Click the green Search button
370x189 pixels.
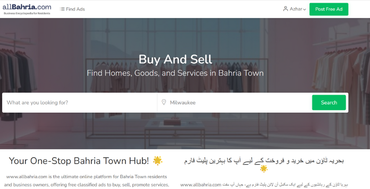(329, 103)
